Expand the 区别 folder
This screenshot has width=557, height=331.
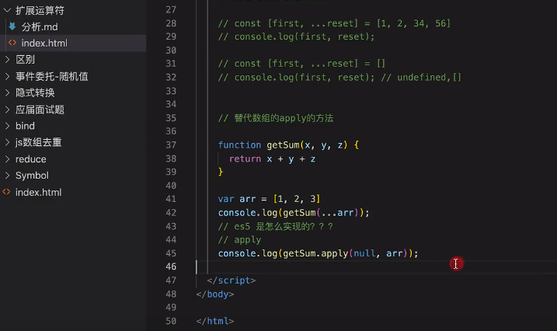(7, 60)
